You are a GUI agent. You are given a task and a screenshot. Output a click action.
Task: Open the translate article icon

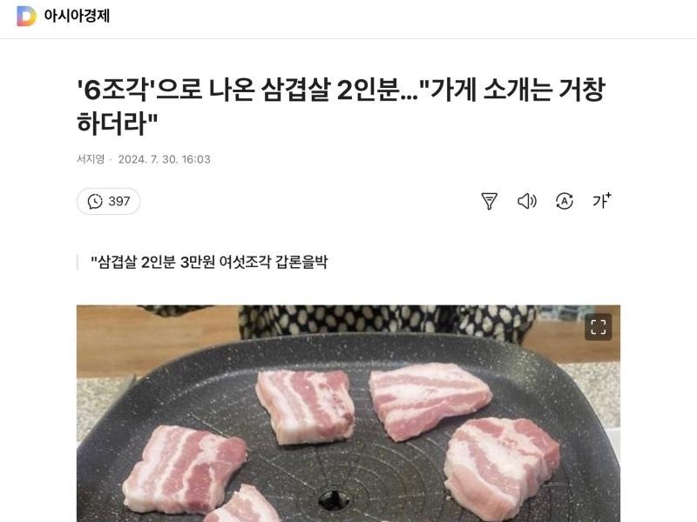(x=564, y=201)
